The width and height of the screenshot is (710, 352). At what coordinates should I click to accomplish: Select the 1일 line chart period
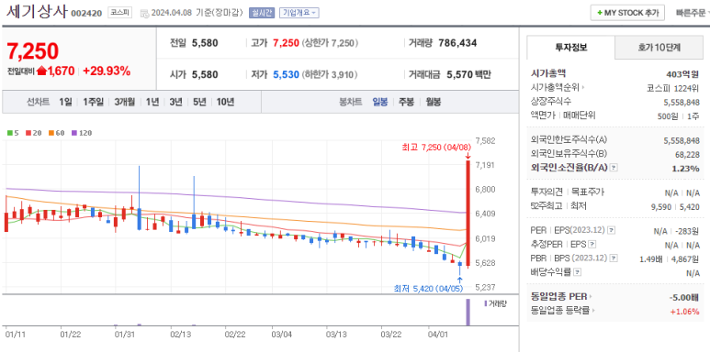tap(65, 102)
